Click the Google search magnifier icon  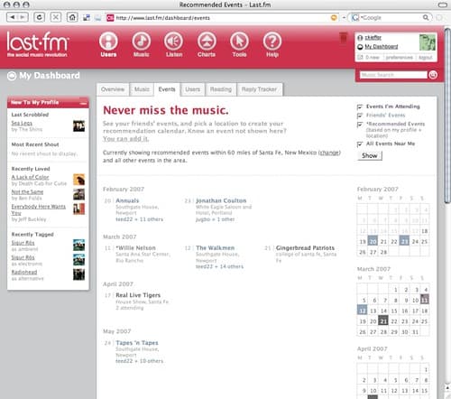coord(426,17)
